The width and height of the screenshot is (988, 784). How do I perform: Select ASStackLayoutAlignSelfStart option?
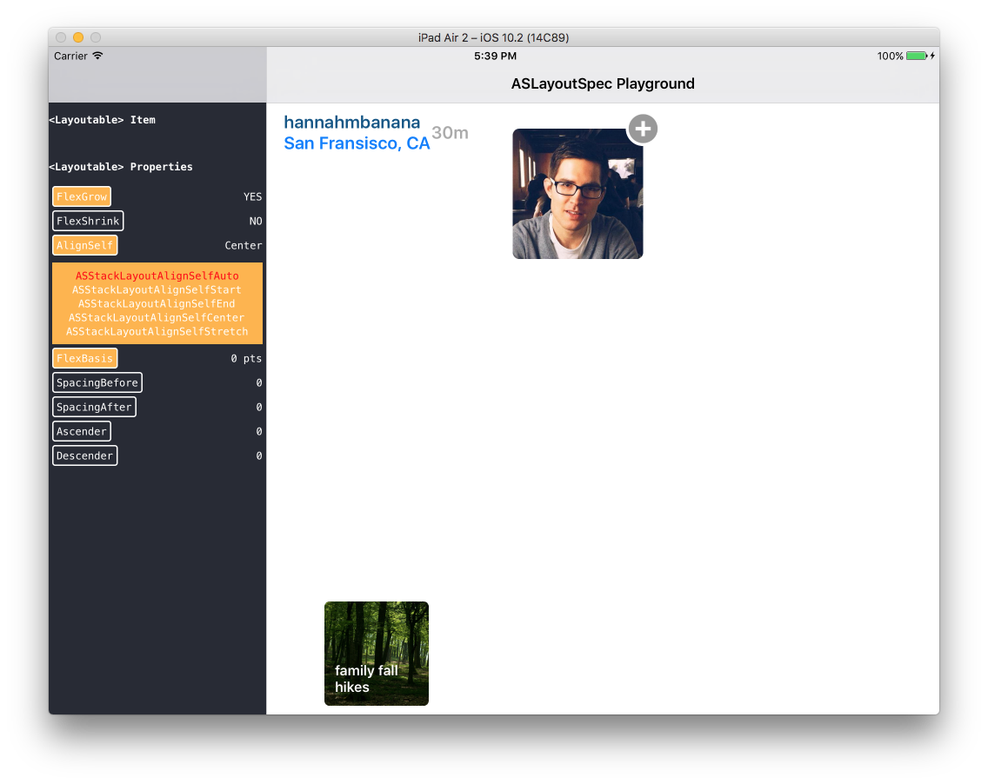157,289
